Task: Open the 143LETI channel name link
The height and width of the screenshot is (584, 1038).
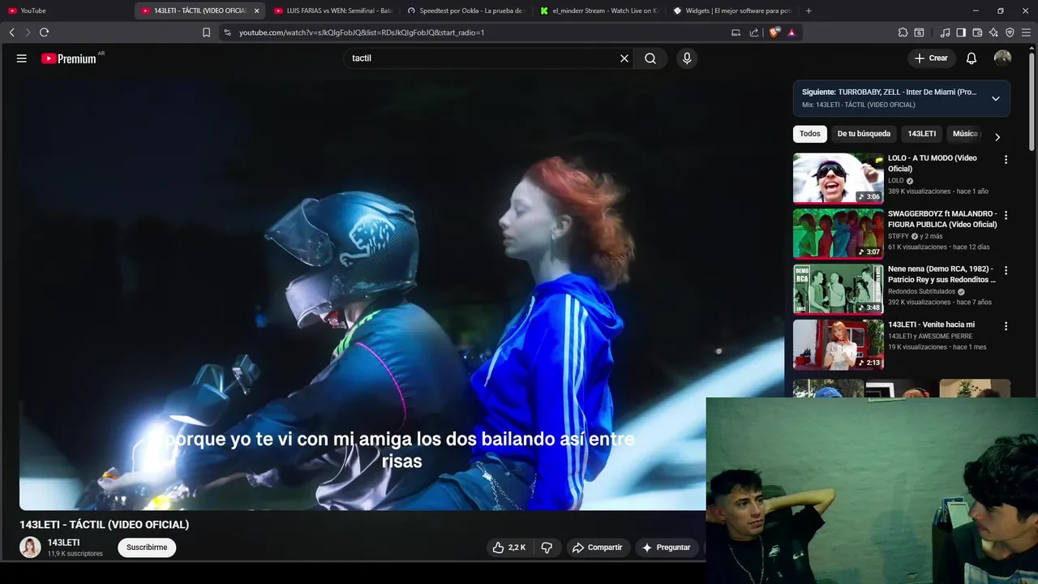Action: tap(63, 543)
